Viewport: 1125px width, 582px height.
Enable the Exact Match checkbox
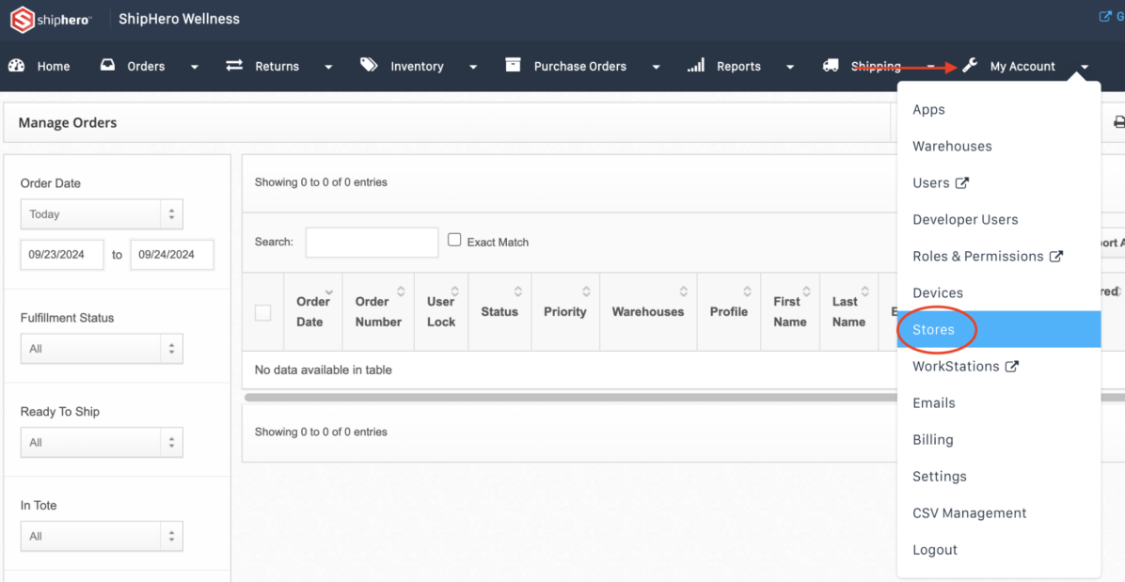click(x=454, y=241)
